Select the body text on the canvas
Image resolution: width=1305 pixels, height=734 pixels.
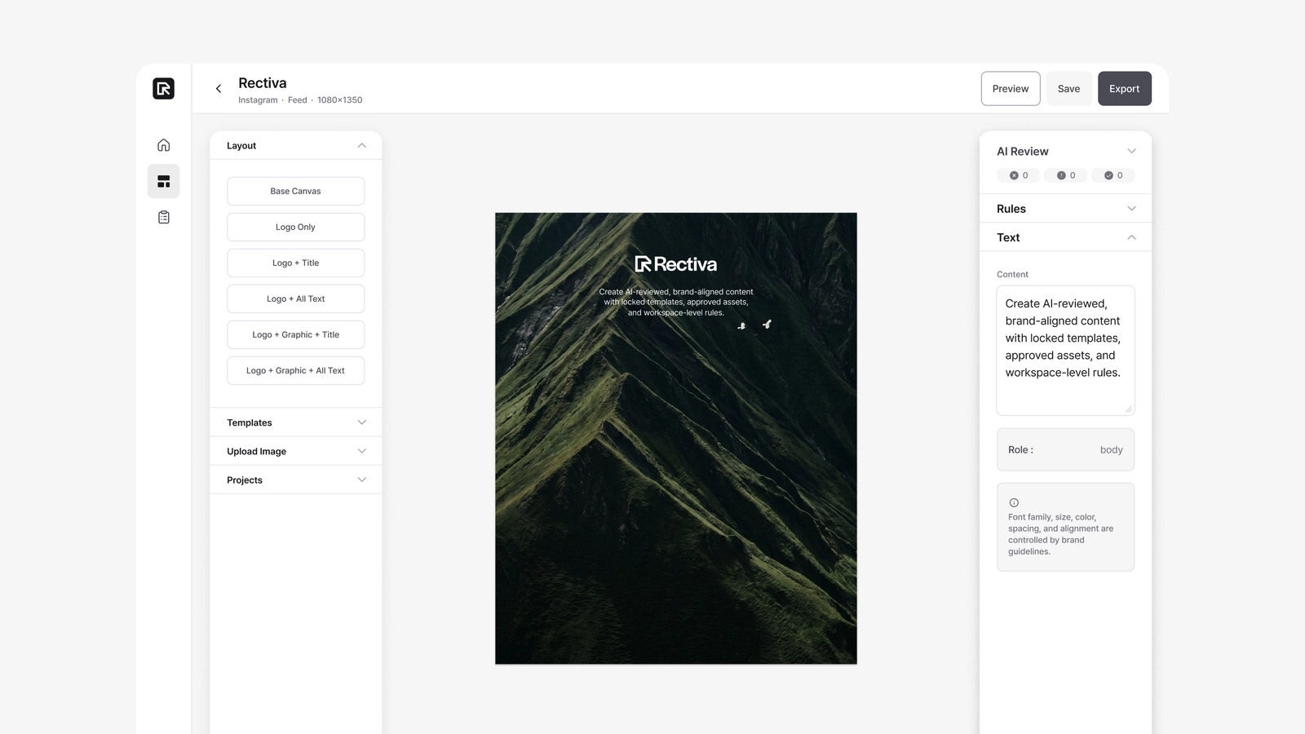pos(676,302)
